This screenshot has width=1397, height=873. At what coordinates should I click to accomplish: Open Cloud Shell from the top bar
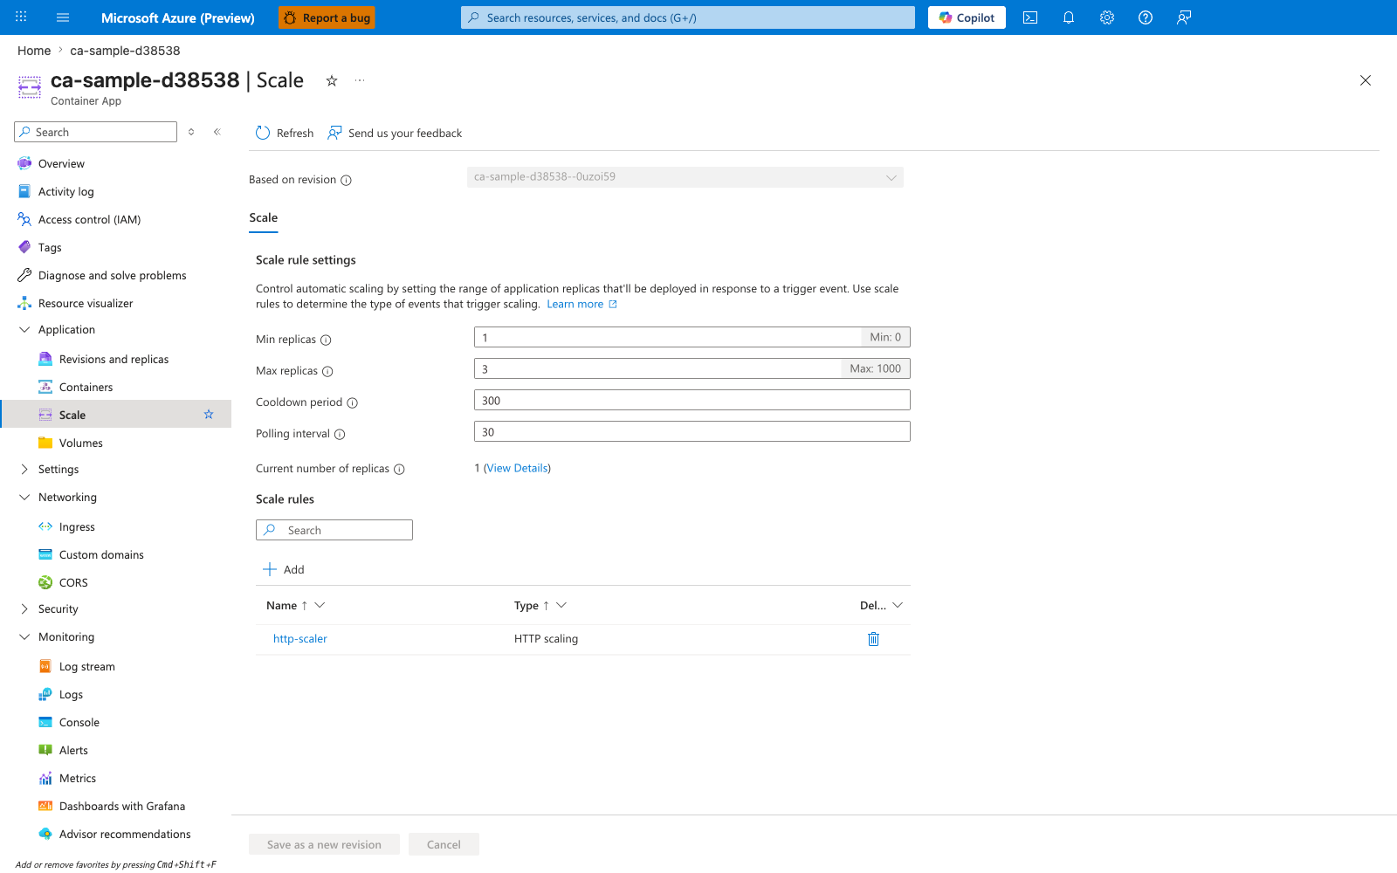coord(1030,17)
